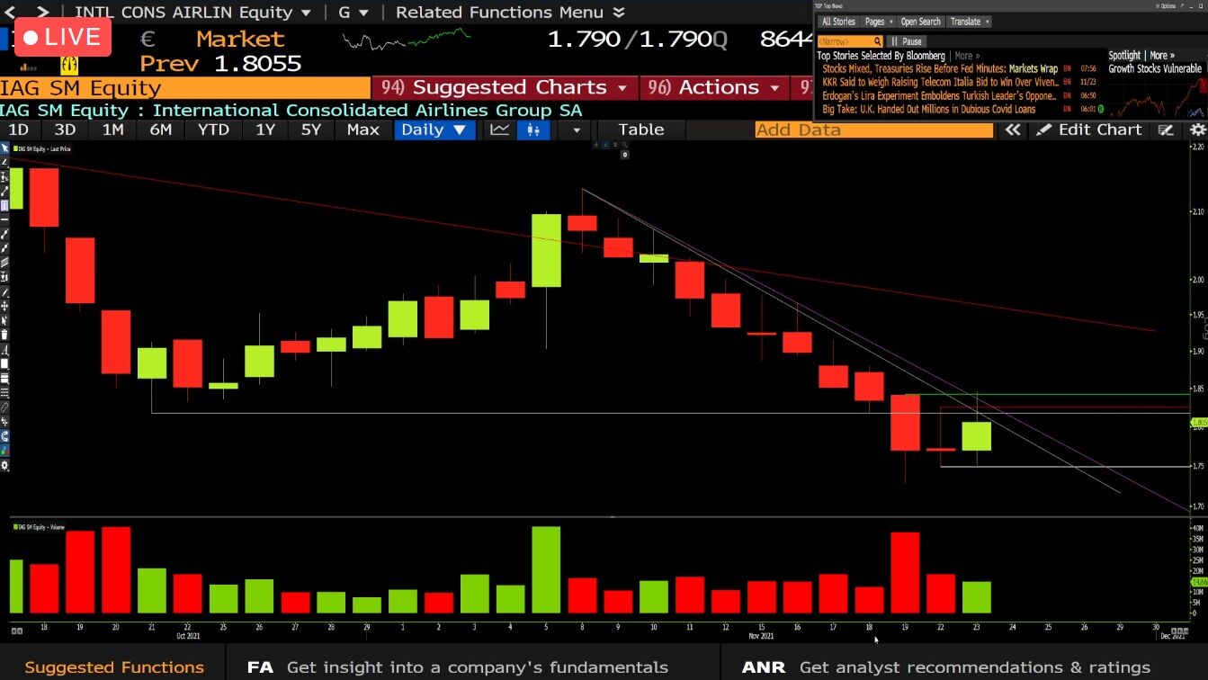Click the IAG SM Equity ticker field
Image resolution: width=1208 pixels, height=680 pixels.
[184, 87]
